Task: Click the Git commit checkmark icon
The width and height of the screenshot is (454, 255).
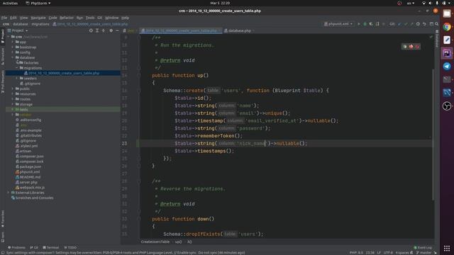Action: pos(406,24)
